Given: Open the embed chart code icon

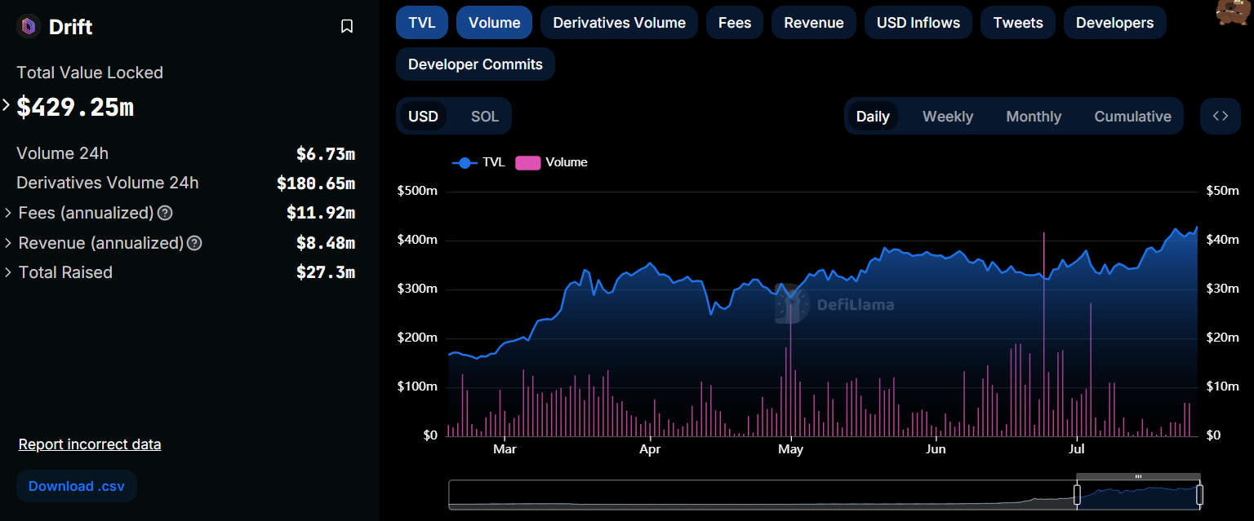Looking at the screenshot, I should click(1220, 116).
